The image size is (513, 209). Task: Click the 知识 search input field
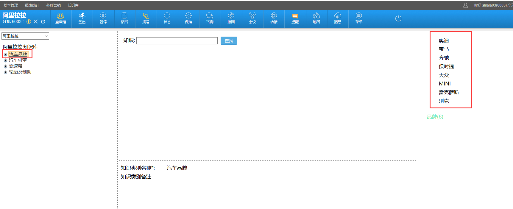pyautogui.click(x=177, y=41)
